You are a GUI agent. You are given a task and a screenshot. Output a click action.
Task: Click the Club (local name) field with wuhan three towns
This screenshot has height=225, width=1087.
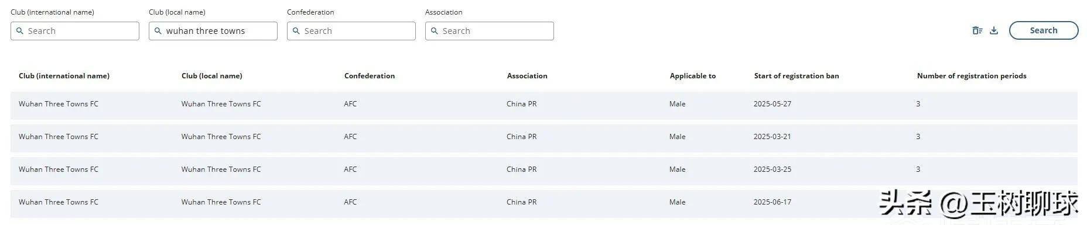(213, 31)
